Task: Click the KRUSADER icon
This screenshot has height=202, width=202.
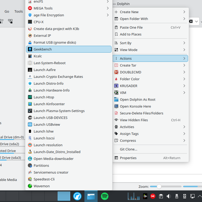Action: pyautogui.click(x=116, y=86)
